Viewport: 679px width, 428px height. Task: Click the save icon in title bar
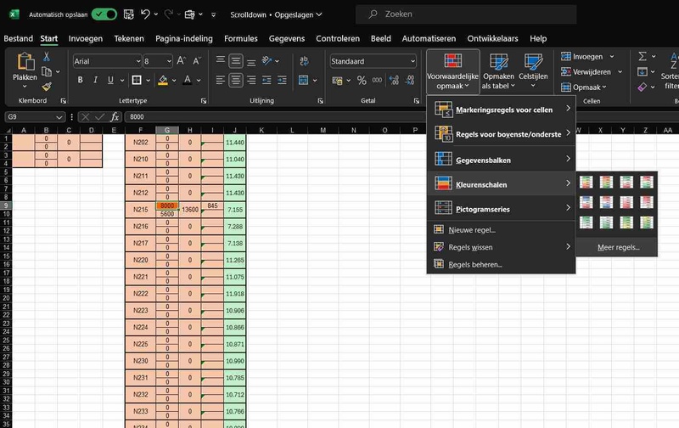[x=129, y=14]
